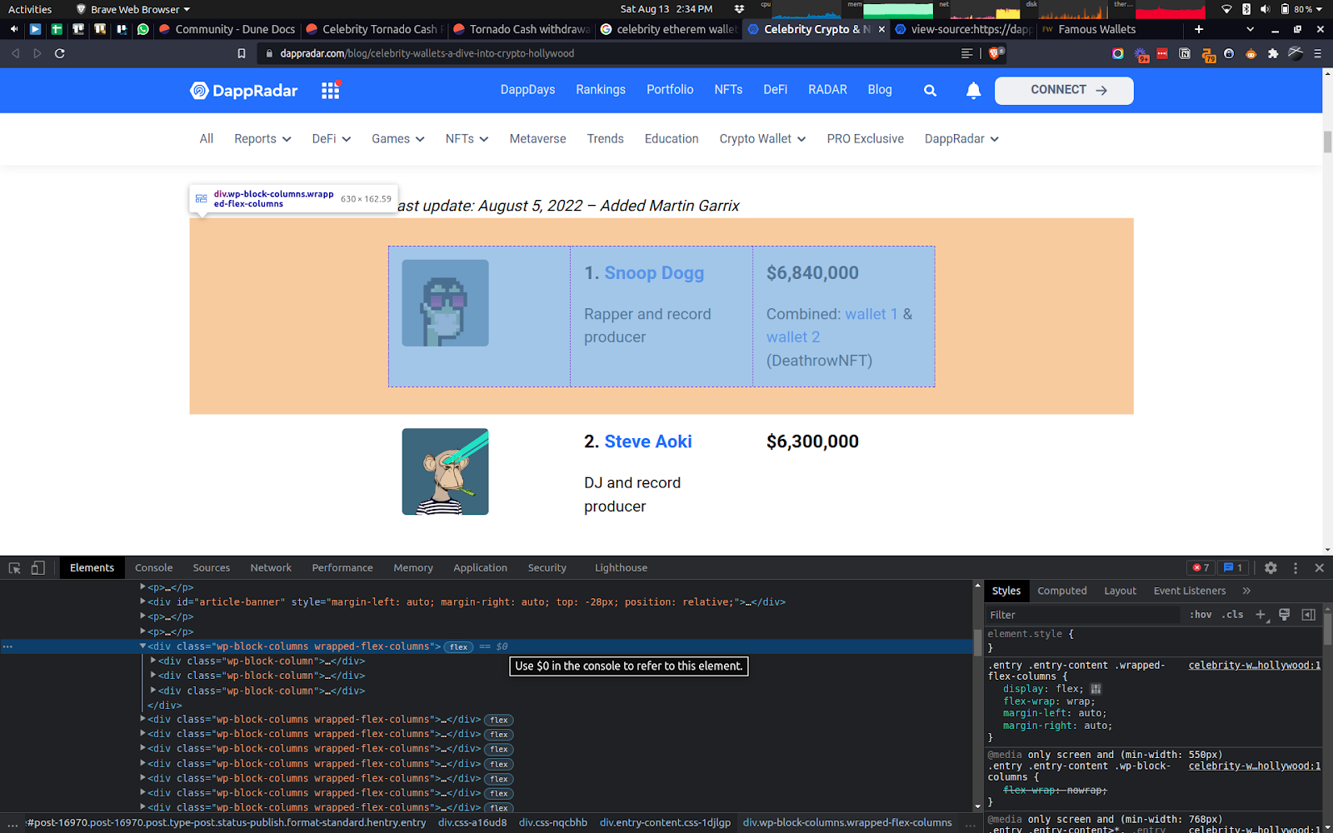Reload the current page
This screenshot has width=1333, height=833.
tap(60, 53)
